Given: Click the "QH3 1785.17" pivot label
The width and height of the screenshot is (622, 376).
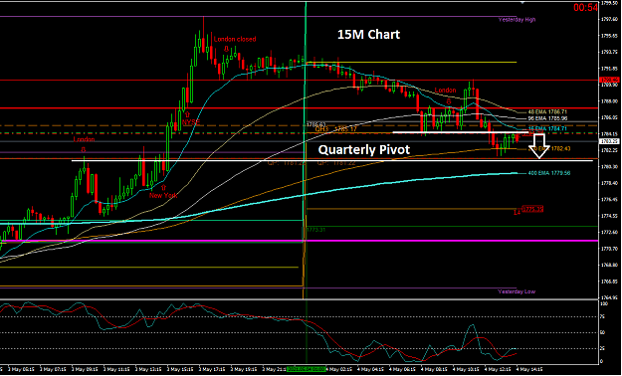Looking at the screenshot, I should (x=336, y=129).
